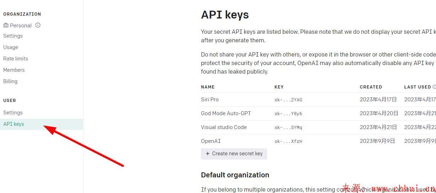This screenshot has height=193, width=436.
Task: Click the OpenAI key name
Action: tap(211, 141)
